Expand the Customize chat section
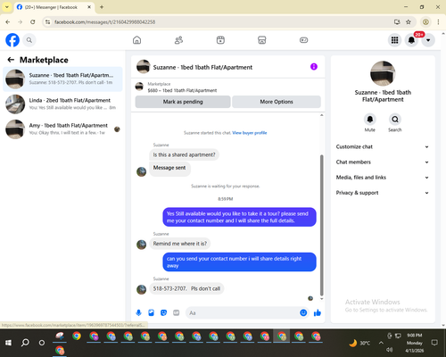 [383, 146]
